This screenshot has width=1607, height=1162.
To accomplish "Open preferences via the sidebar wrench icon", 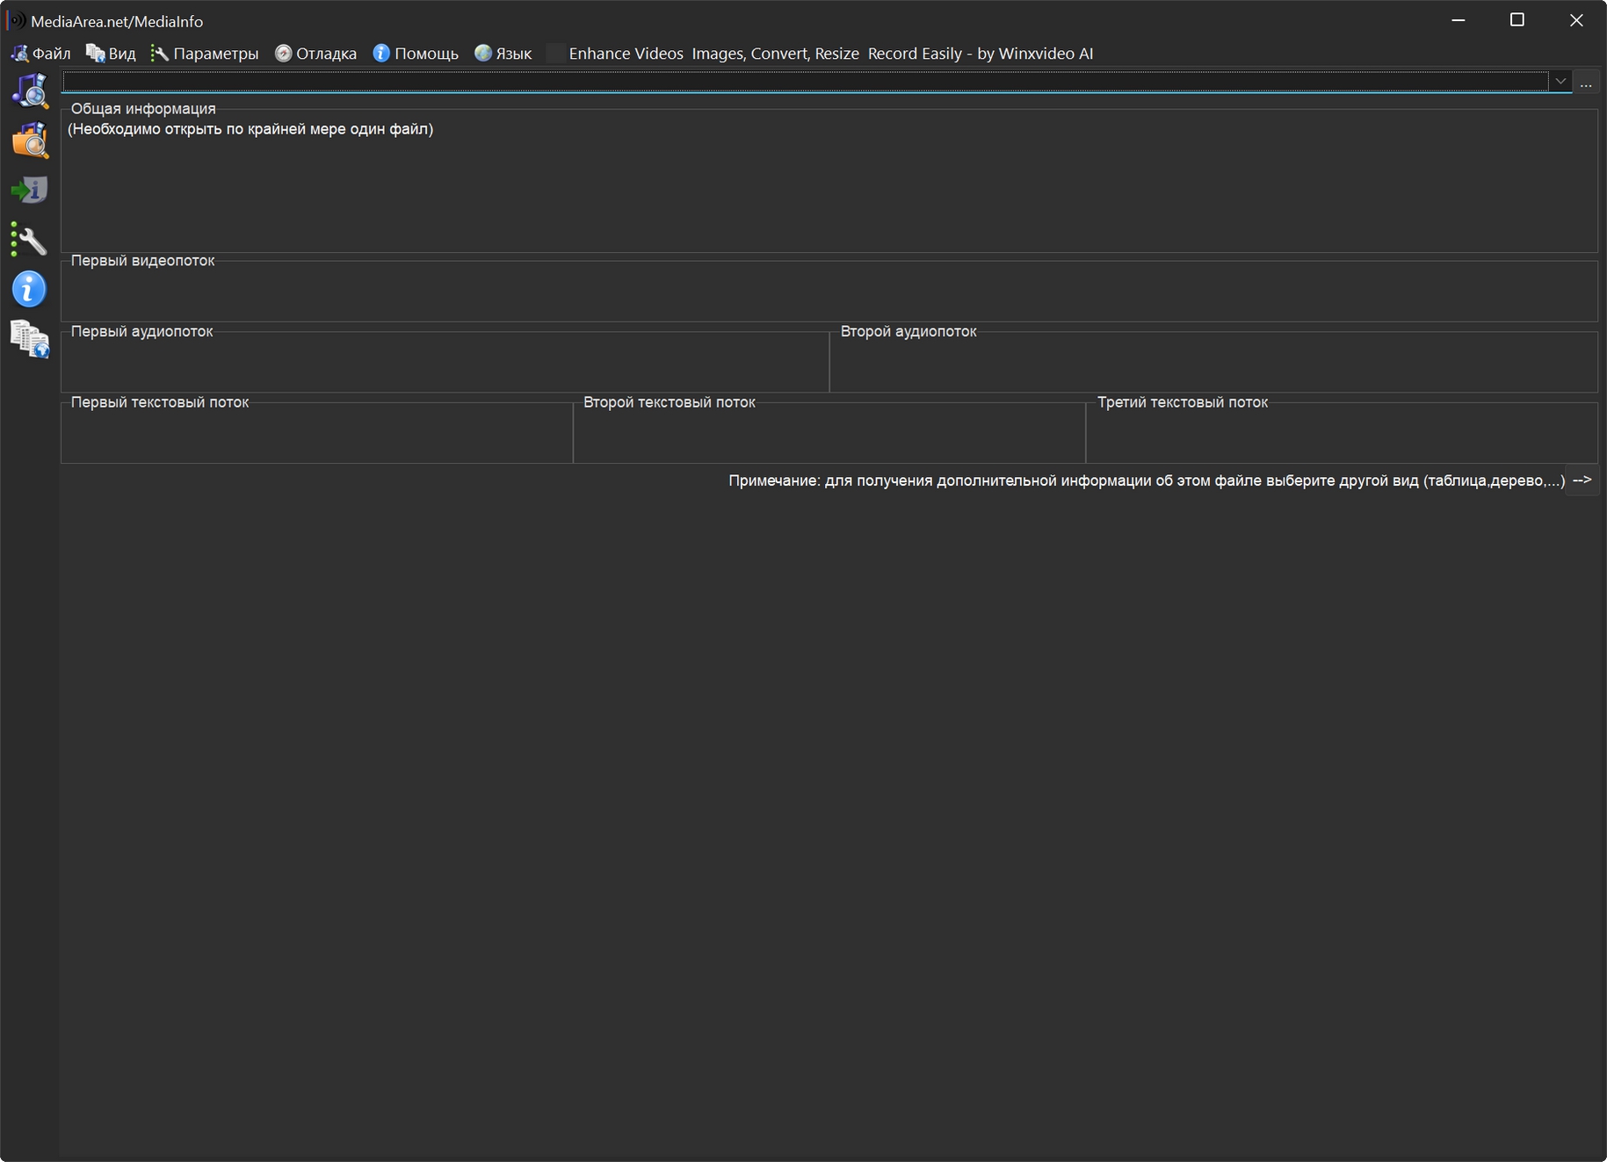I will [x=30, y=240].
